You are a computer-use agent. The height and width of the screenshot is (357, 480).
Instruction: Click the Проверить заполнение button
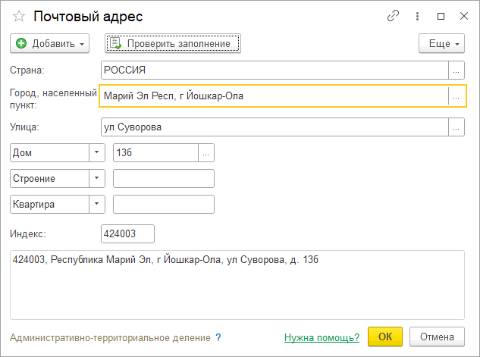click(173, 43)
